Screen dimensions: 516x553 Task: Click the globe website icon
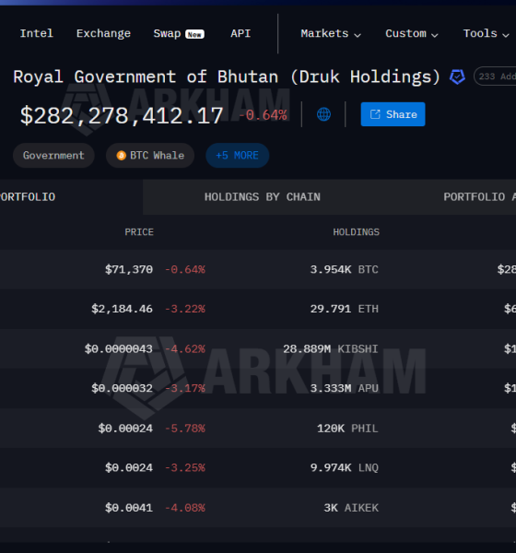click(323, 114)
